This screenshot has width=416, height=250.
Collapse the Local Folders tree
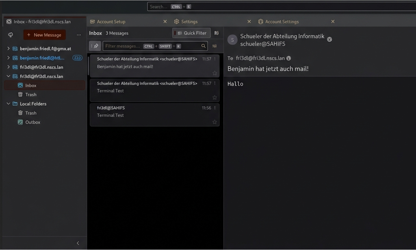pos(8,104)
